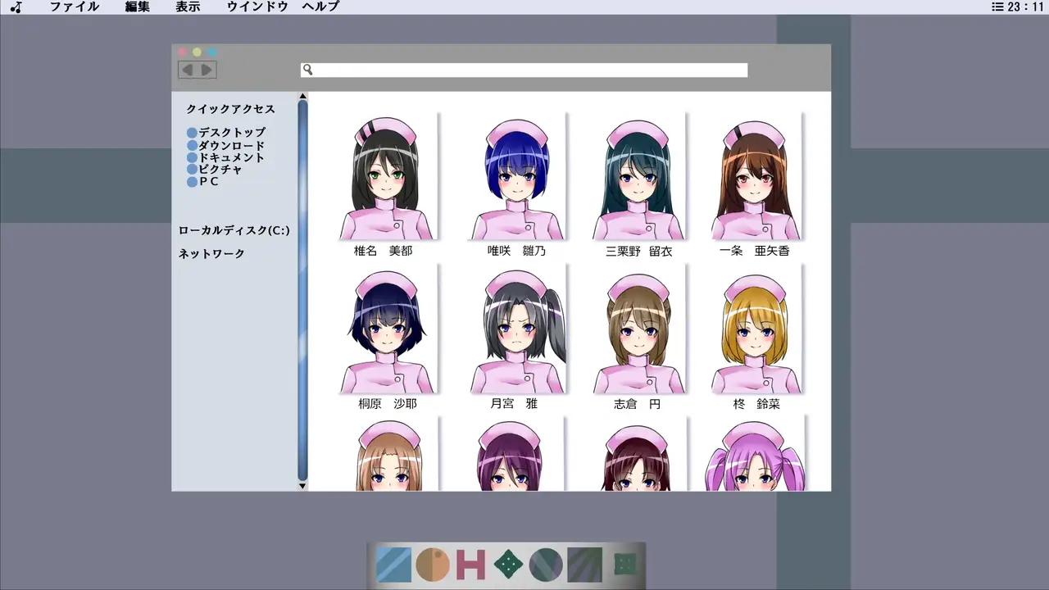Click the pink H icon in dock

tap(471, 565)
